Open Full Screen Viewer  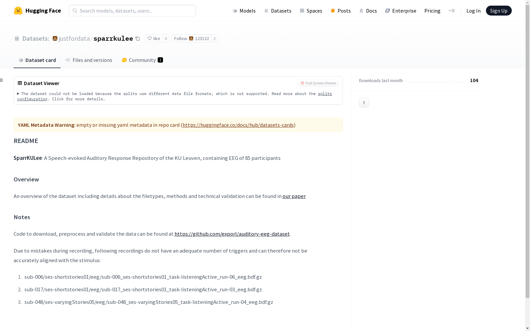[x=318, y=83]
